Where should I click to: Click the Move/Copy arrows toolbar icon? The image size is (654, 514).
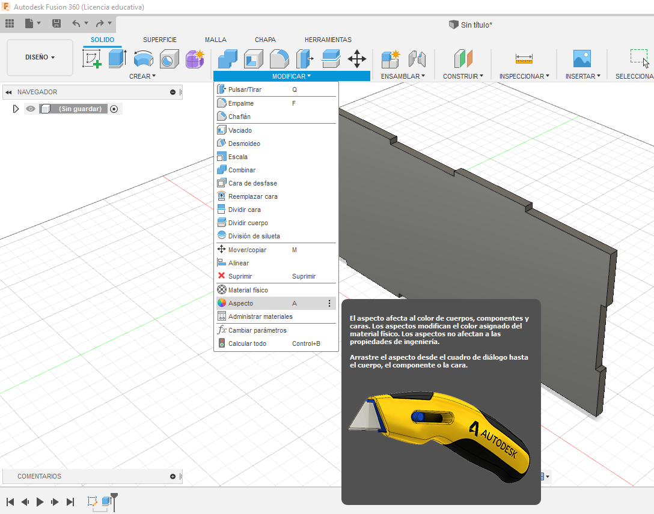(x=357, y=58)
